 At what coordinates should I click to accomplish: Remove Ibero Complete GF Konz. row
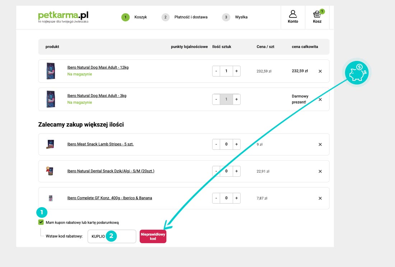pos(320,198)
